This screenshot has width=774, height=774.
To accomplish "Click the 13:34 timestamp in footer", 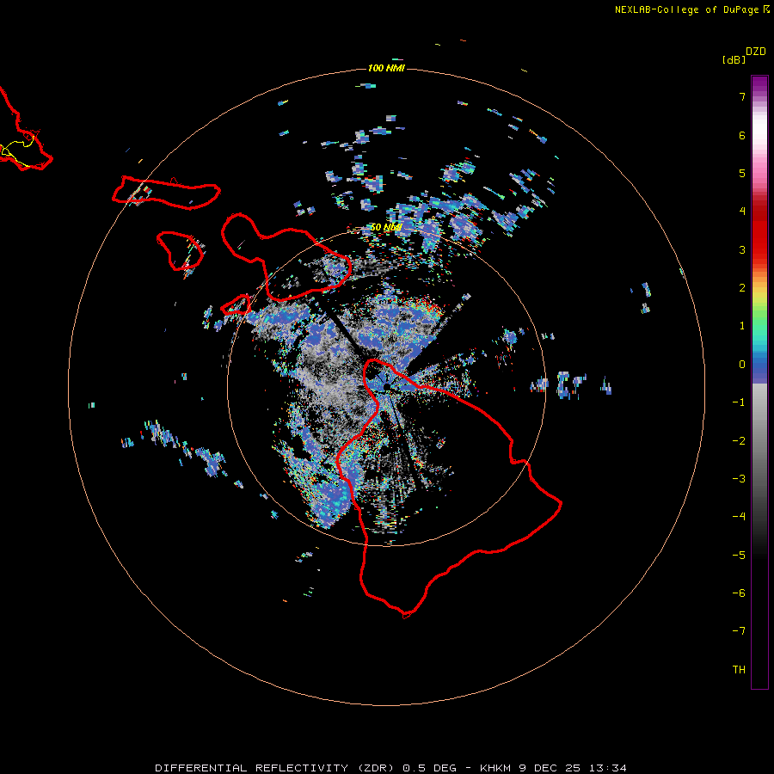I will click(608, 768).
